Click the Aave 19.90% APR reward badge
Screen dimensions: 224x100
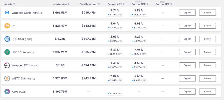115,94
